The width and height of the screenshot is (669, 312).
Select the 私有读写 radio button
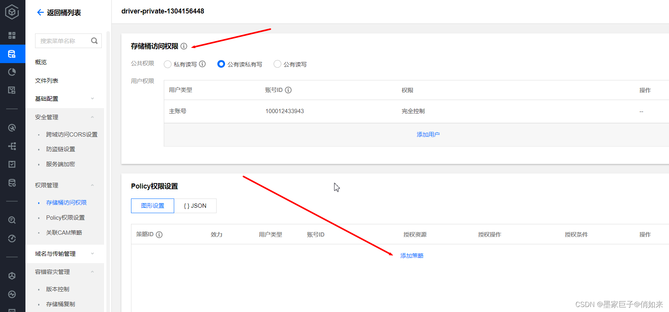tap(168, 64)
